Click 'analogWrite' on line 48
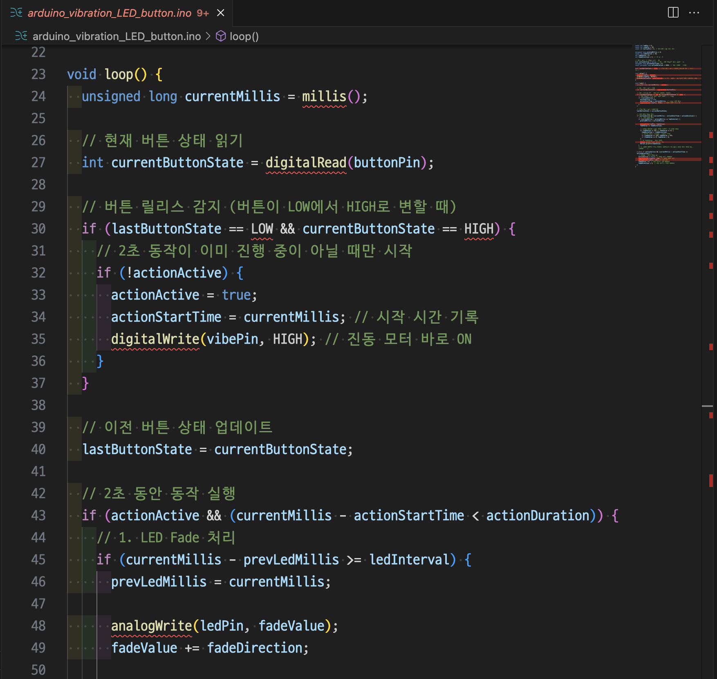This screenshot has height=679, width=717. pyautogui.click(x=152, y=626)
